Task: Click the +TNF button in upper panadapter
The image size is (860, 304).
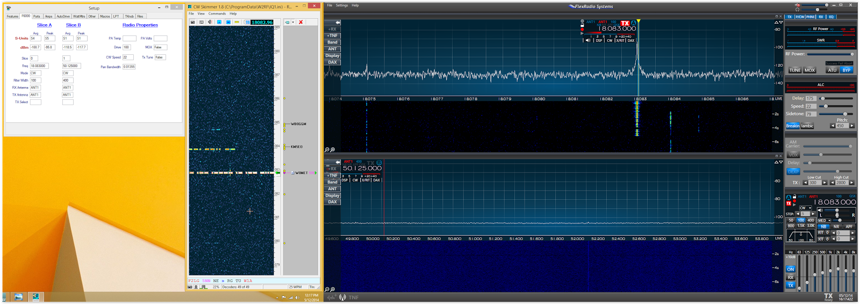Action: [333, 36]
